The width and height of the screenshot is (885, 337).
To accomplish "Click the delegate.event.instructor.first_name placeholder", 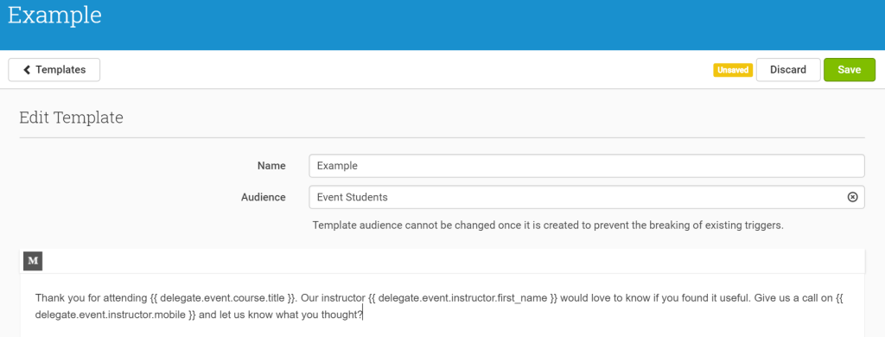I will (463, 298).
